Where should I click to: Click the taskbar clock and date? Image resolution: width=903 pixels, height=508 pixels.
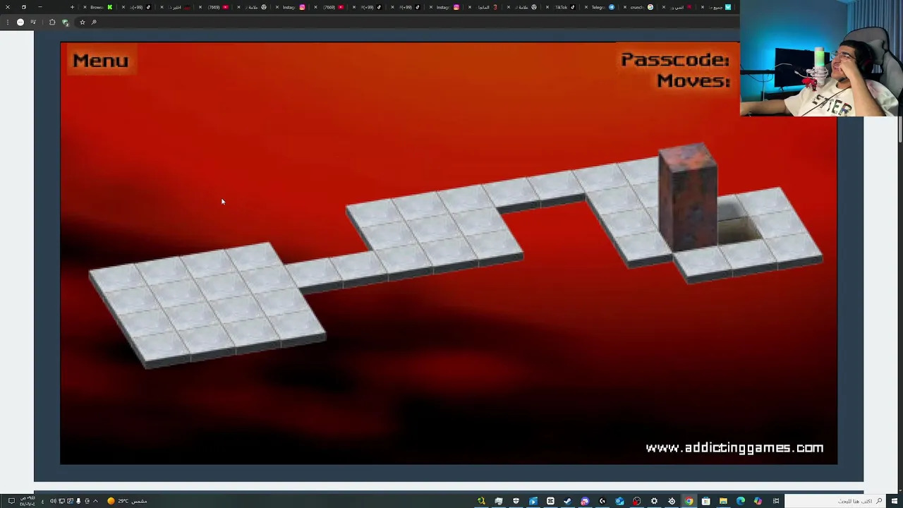[28, 501]
